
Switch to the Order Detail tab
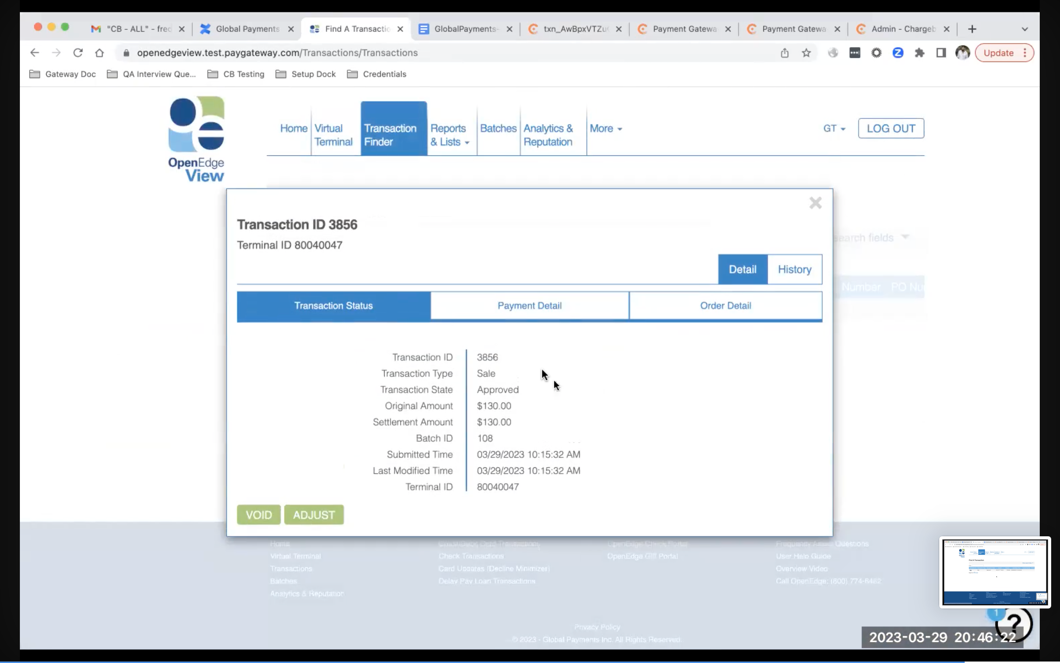[x=725, y=306]
